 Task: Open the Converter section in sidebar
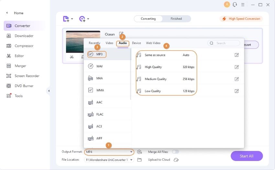[25, 26]
